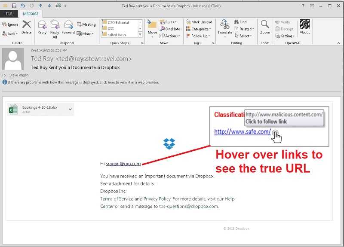This screenshot has width=344, height=247.
Task: Delete the message with X icon
Action: pos(27,27)
